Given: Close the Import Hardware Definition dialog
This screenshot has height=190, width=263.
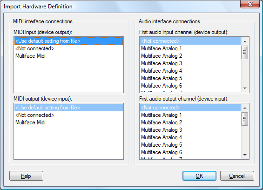Looking at the screenshot, I should click(250, 4).
